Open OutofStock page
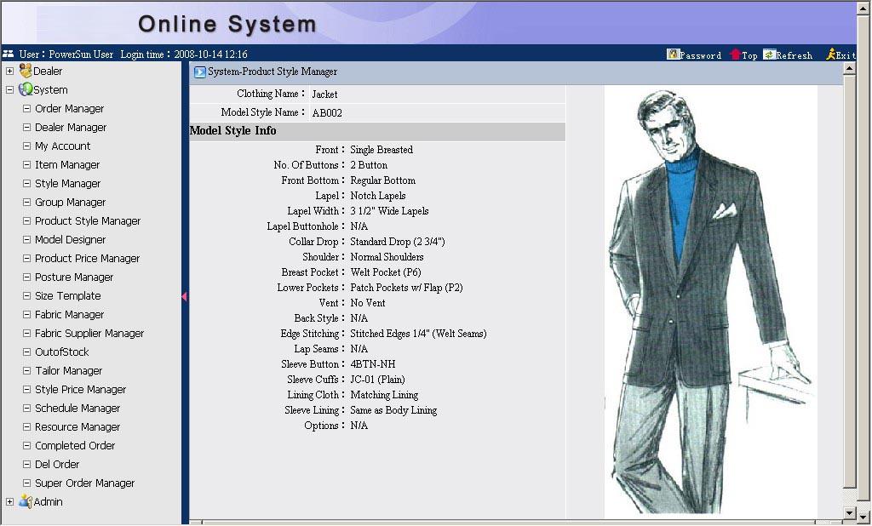Viewport: 872px width, 526px height. (x=61, y=352)
